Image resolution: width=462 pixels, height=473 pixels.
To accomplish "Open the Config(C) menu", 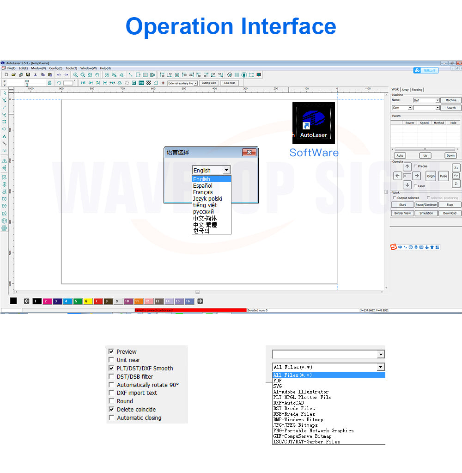I will coord(56,68).
